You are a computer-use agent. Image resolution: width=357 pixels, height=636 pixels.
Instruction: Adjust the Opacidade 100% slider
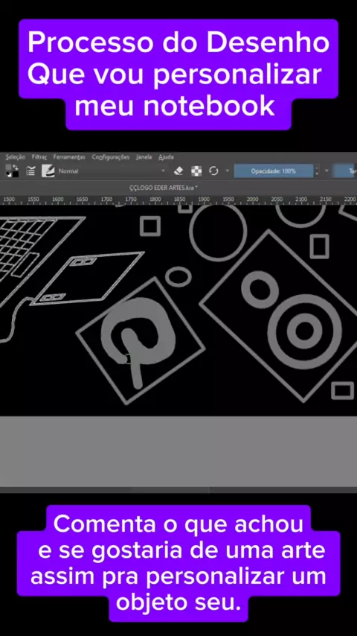click(x=274, y=171)
